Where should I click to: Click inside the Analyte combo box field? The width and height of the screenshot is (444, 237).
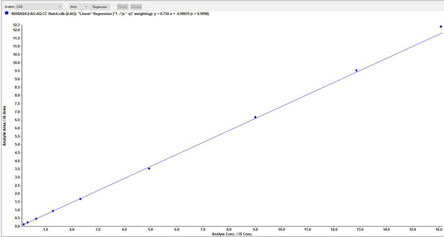pyautogui.click(x=36, y=6)
